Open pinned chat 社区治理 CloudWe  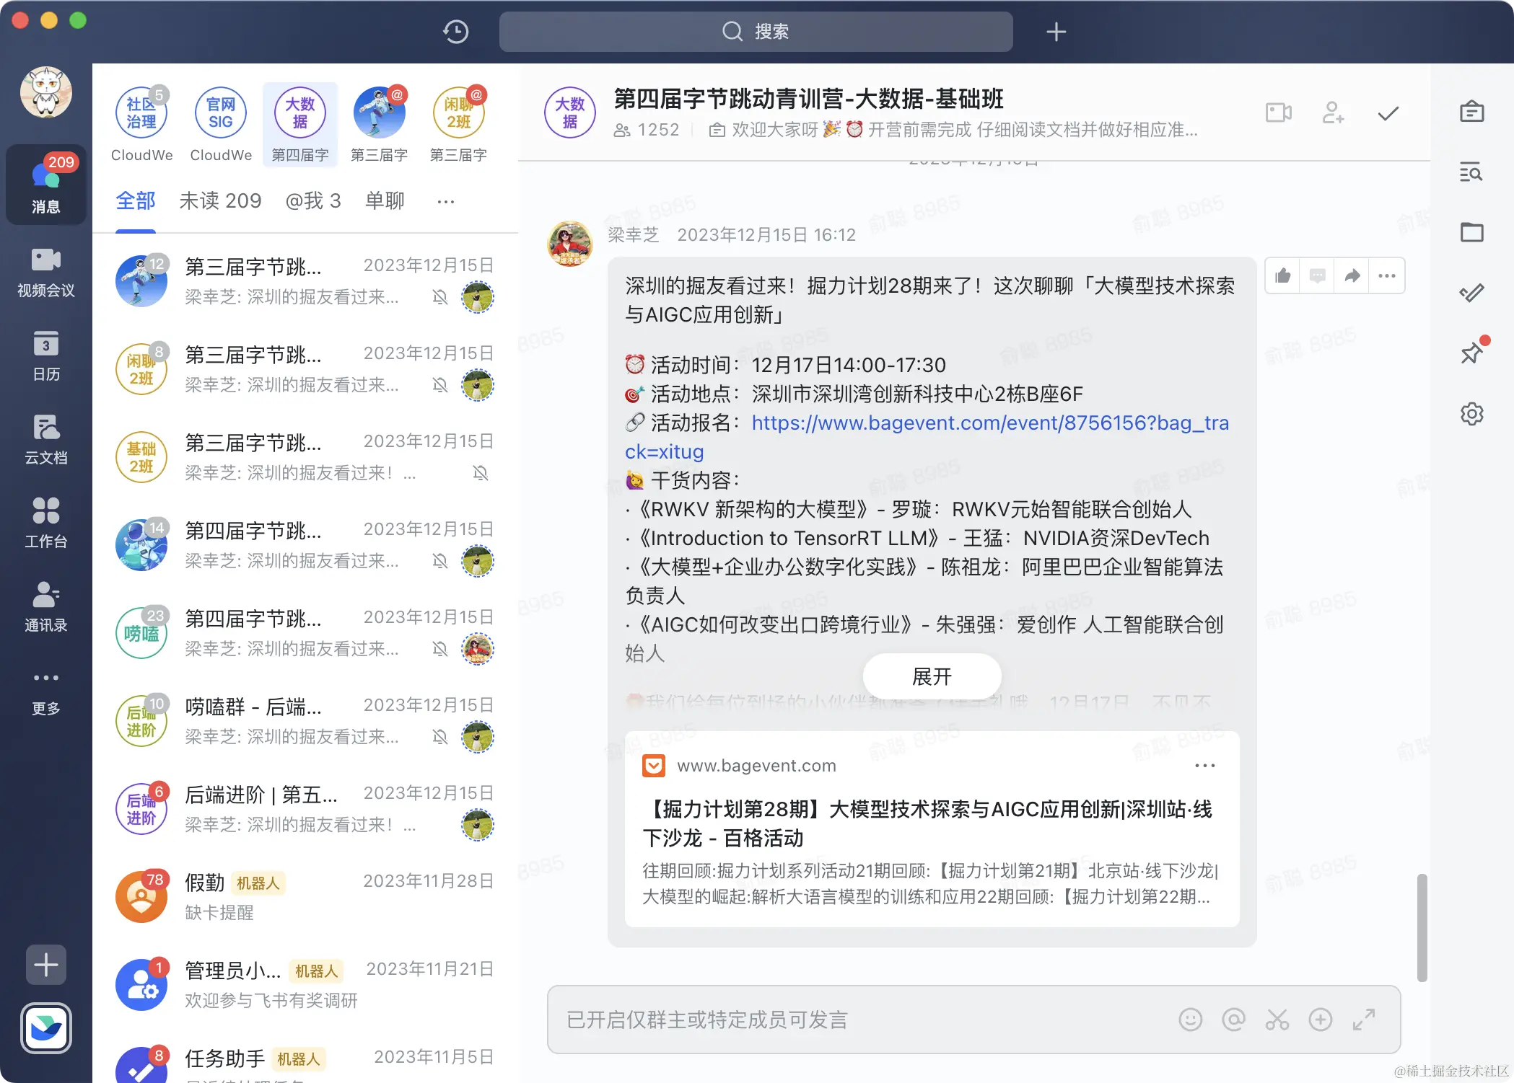(x=141, y=124)
